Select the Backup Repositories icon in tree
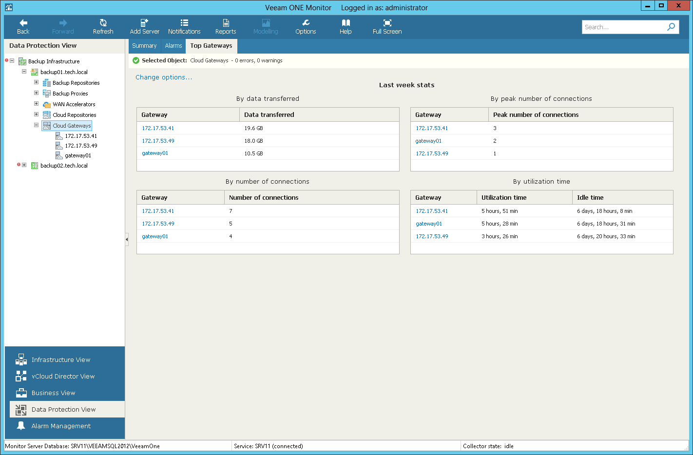 tap(47, 83)
